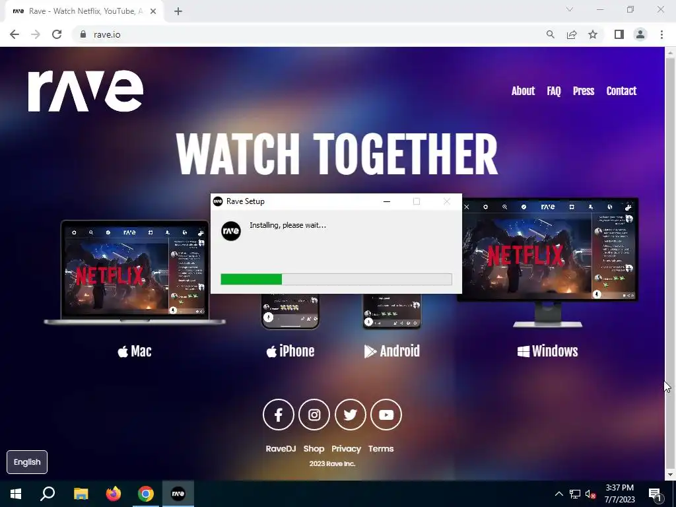Download Rave for Windows
676x507 pixels.
547,351
